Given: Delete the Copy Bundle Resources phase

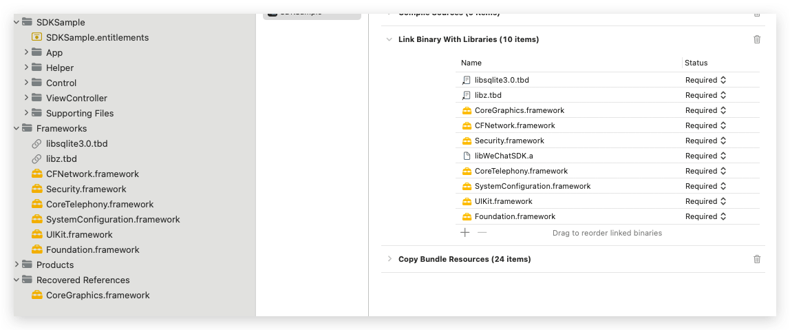Looking at the screenshot, I should [x=757, y=259].
